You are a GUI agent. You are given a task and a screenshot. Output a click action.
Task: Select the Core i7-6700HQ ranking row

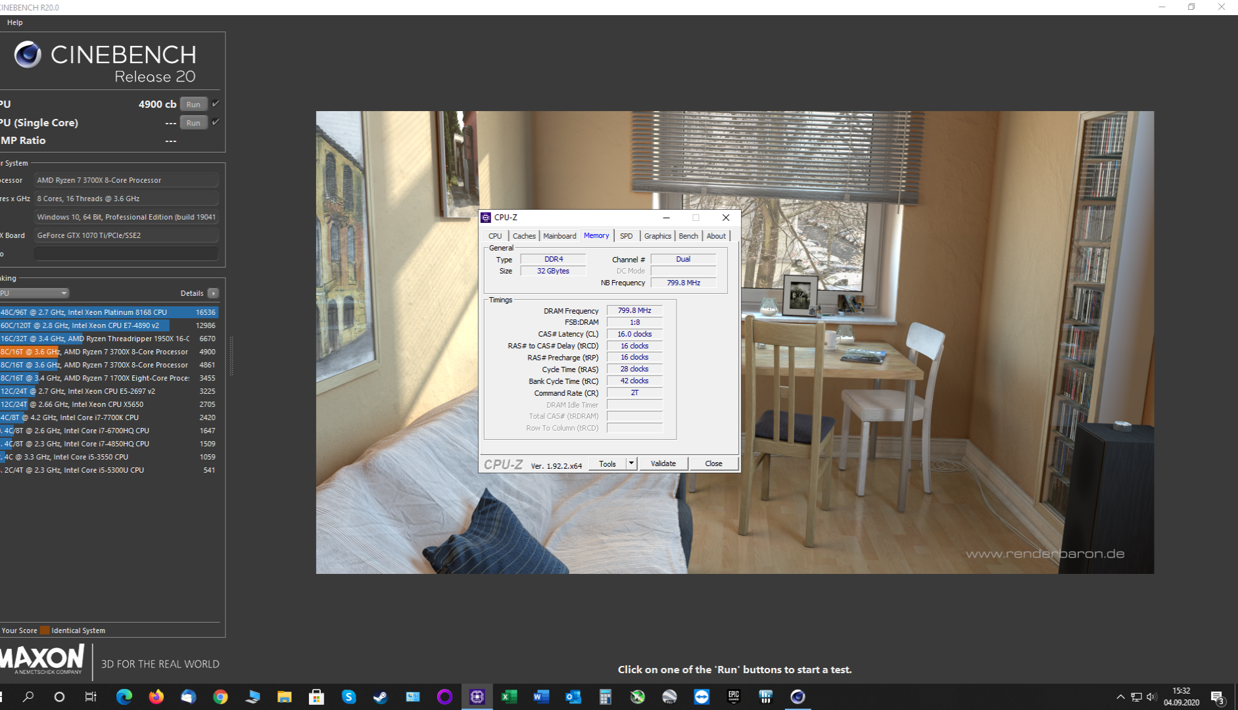[x=109, y=431]
